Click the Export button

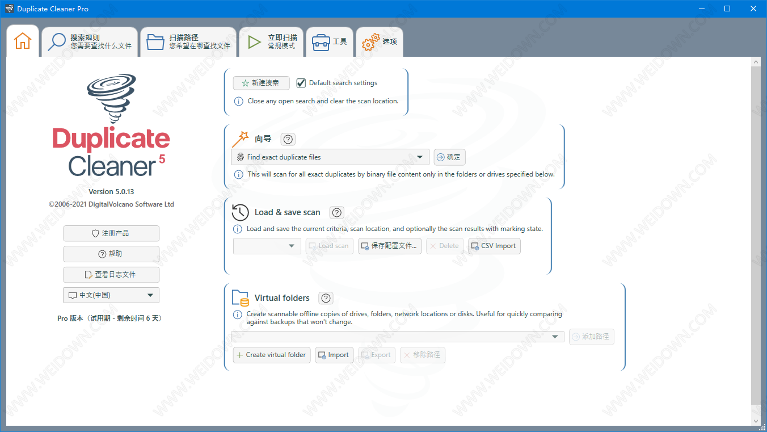pyautogui.click(x=376, y=355)
